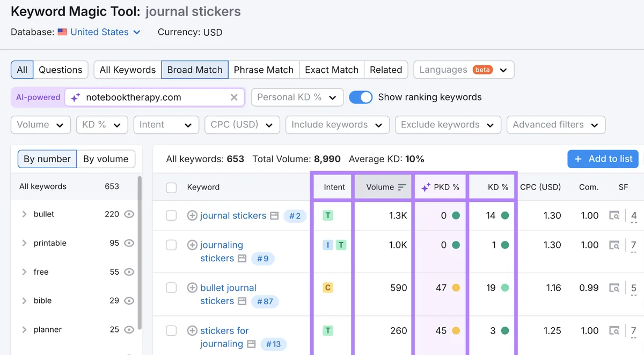Open the United States database selector
Screen dimensions: 644x355
(x=99, y=32)
